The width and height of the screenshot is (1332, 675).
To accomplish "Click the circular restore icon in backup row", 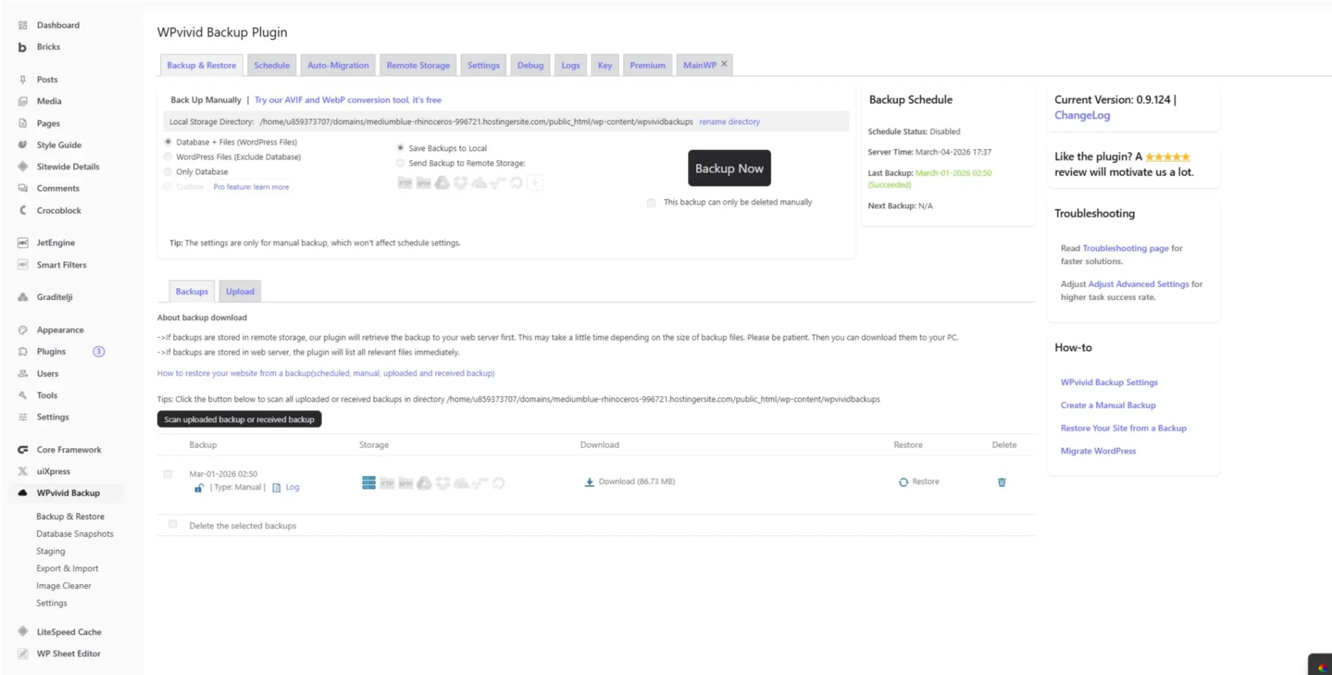I will click(x=903, y=482).
